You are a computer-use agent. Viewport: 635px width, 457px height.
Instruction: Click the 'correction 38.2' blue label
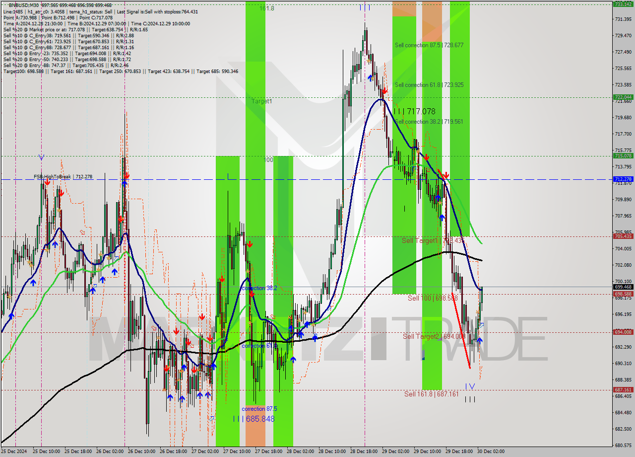pyautogui.click(x=259, y=288)
